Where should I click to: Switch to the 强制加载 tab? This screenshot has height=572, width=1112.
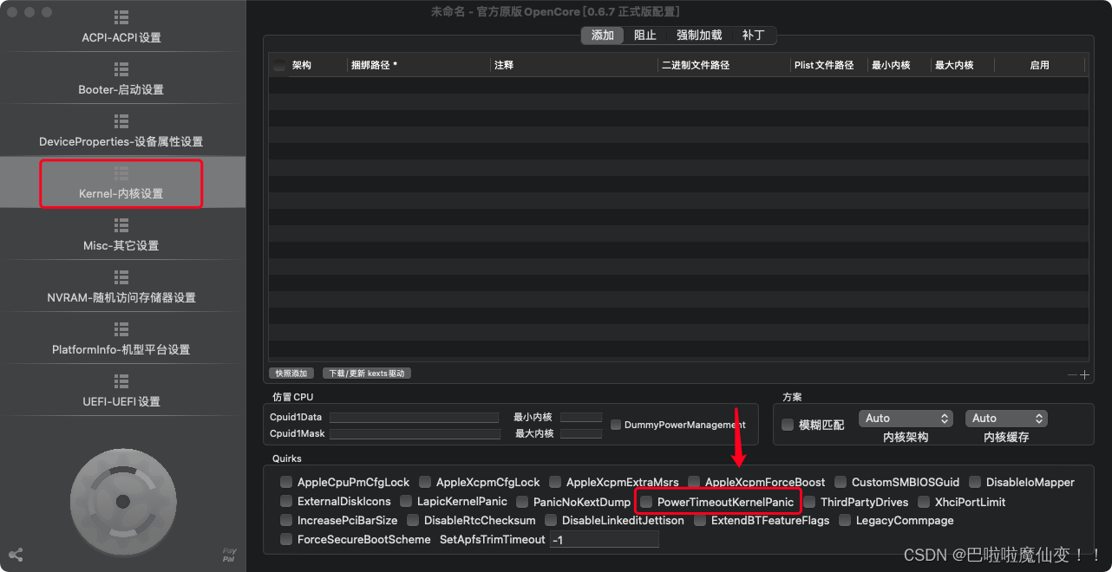[699, 36]
